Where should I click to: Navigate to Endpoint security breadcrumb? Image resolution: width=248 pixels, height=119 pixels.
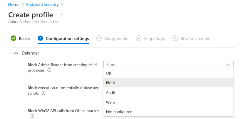(x=42, y=5)
